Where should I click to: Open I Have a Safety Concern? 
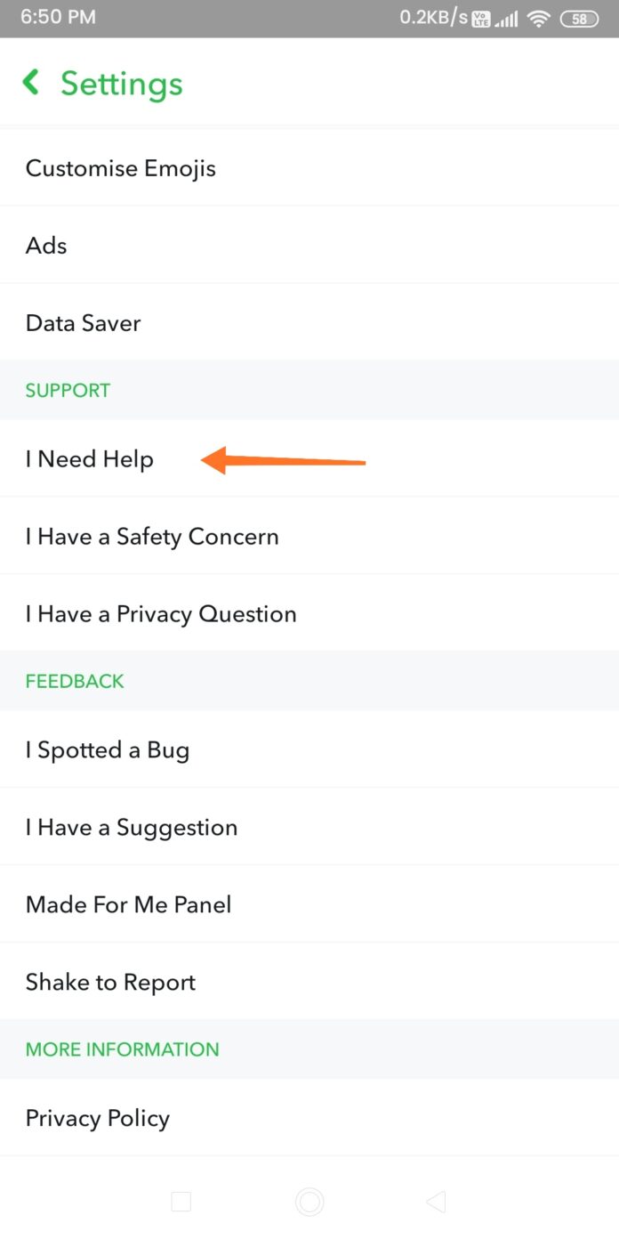(x=152, y=537)
